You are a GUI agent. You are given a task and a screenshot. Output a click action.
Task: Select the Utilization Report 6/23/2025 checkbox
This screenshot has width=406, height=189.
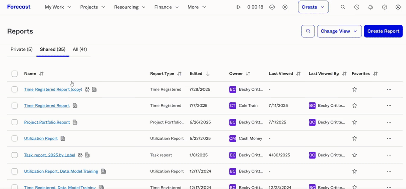[x=15, y=138]
